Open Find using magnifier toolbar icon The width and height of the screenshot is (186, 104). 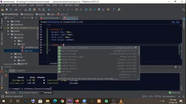click(x=40, y=10)
